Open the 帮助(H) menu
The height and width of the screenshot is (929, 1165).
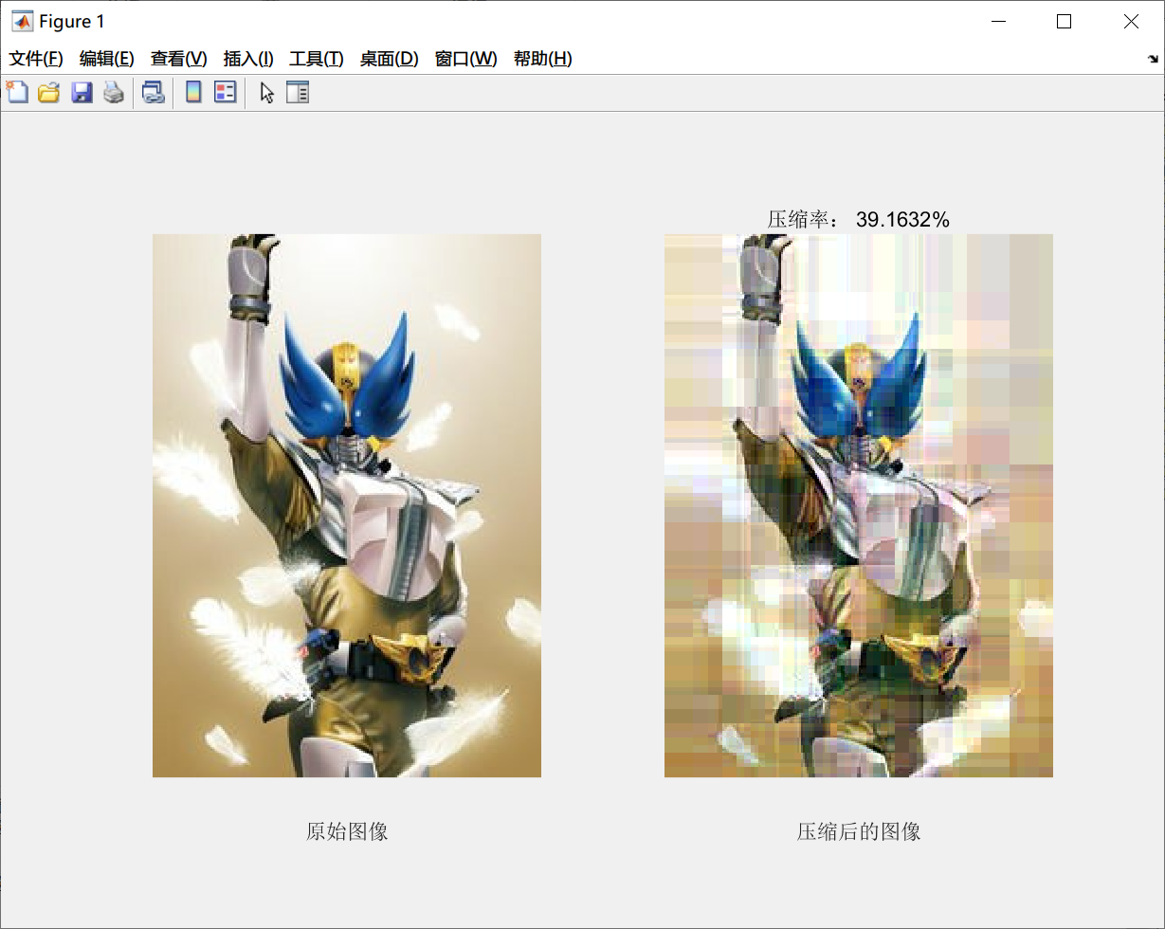(542, 59)
